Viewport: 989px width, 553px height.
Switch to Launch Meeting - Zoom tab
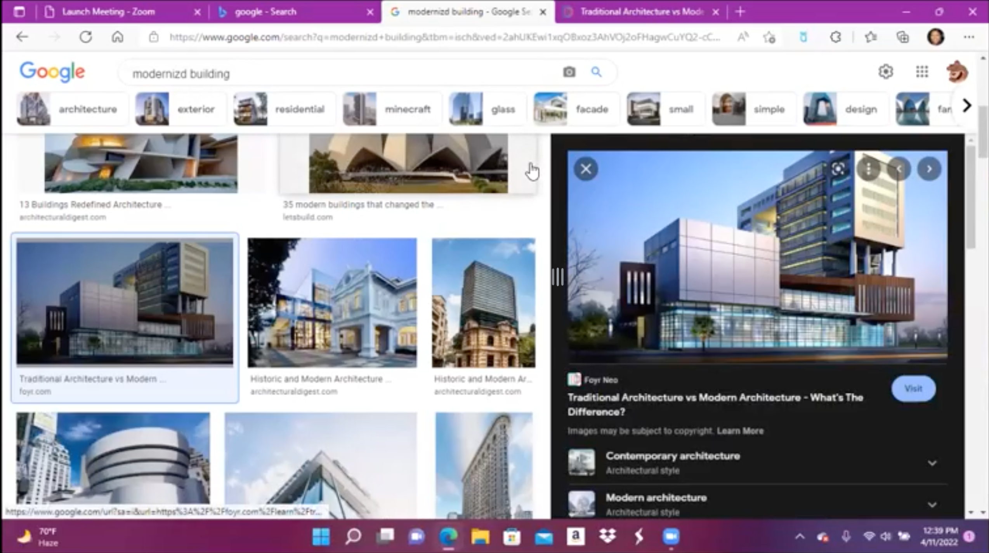click(109, 12)
